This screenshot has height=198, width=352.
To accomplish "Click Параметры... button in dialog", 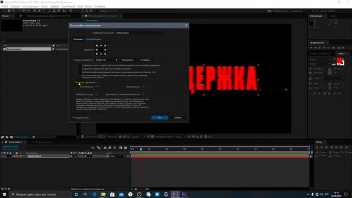I will (x=128, y=60).
